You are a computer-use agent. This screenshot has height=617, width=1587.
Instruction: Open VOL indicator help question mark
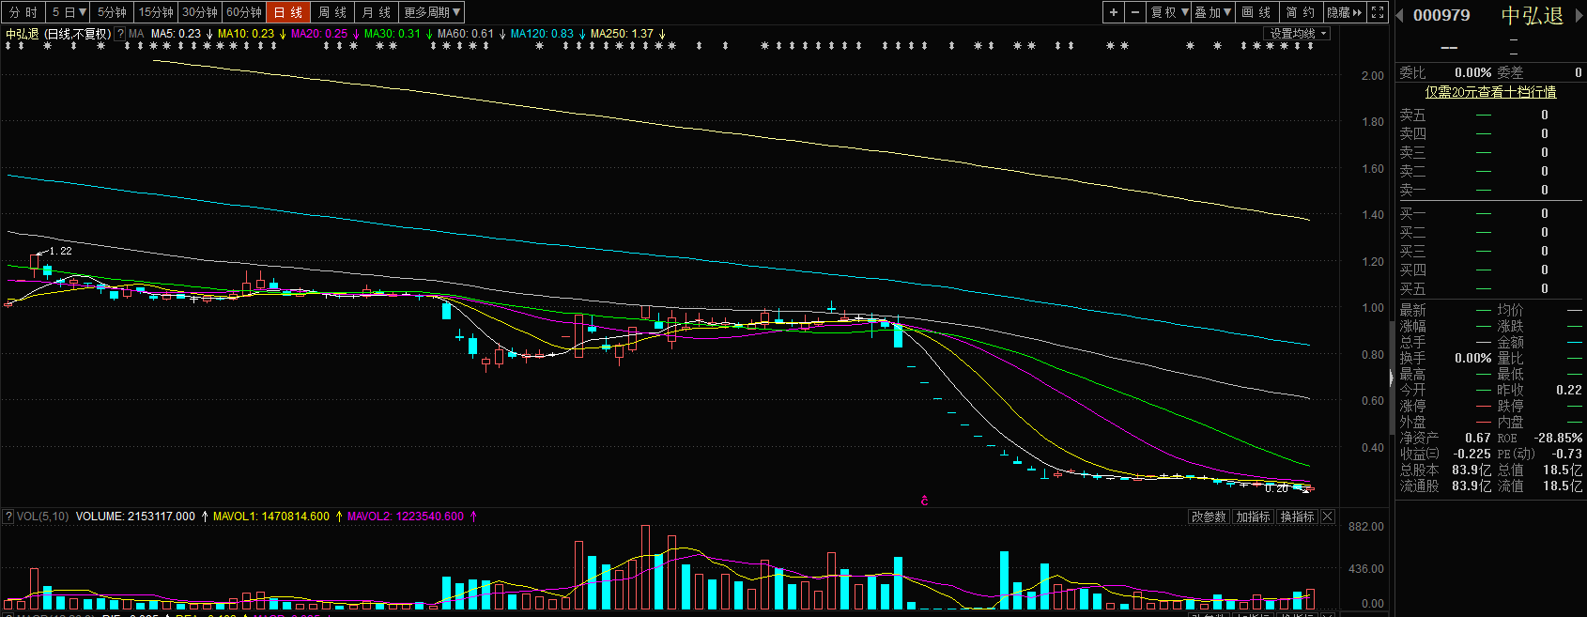8,517
